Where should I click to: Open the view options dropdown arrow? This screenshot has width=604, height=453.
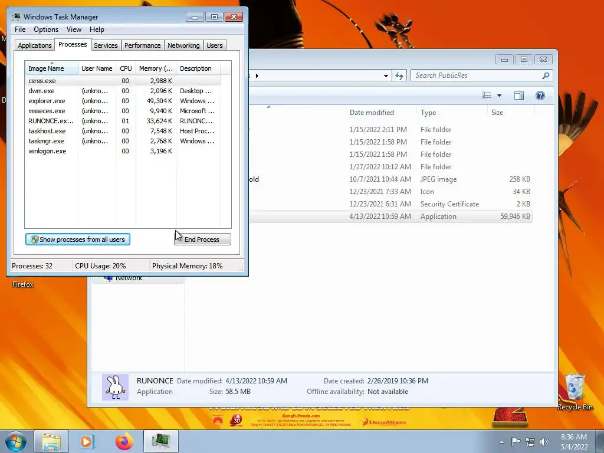point(499,96)
